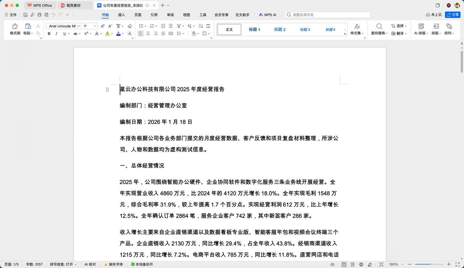The height and width of the screenshot is (268, 464).
Task: Click the Undo arrow icon
Action: [x=54, y=15]
